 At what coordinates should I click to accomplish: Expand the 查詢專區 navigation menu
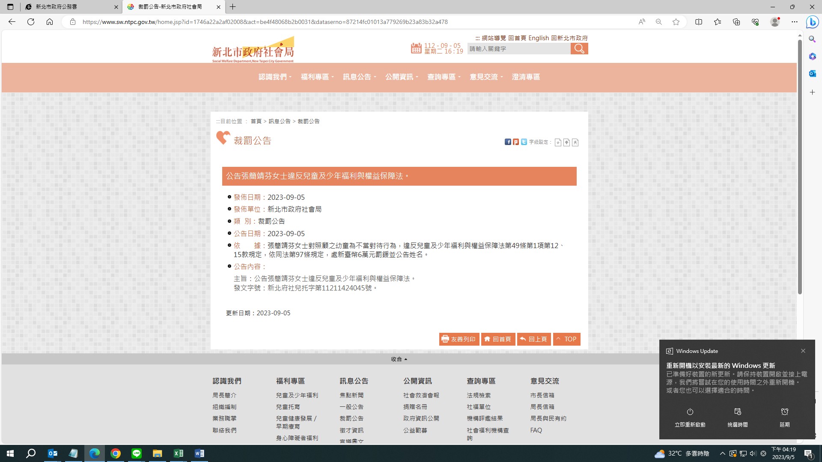tap(444, 77)
